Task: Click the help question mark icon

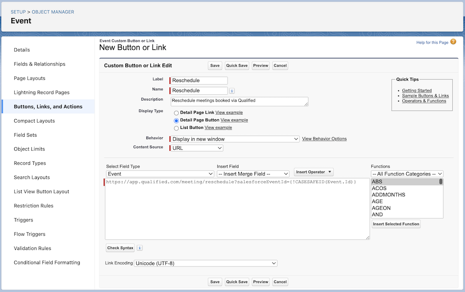Action: point(453,42)
